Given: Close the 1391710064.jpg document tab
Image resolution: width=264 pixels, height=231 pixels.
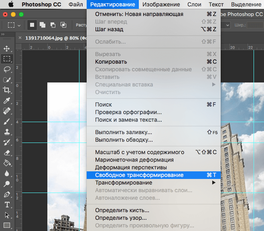Looking at the screenshot, I should (20, 38).
